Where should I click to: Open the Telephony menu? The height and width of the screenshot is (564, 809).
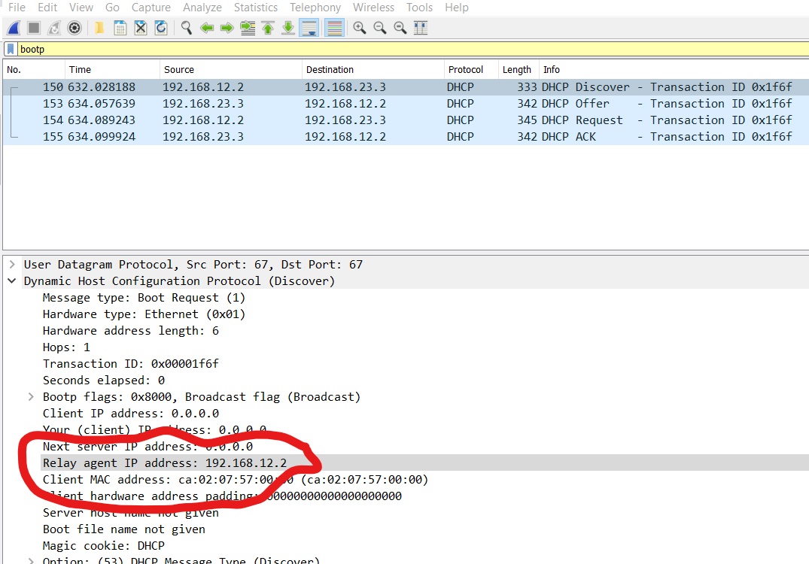(315, 8)
